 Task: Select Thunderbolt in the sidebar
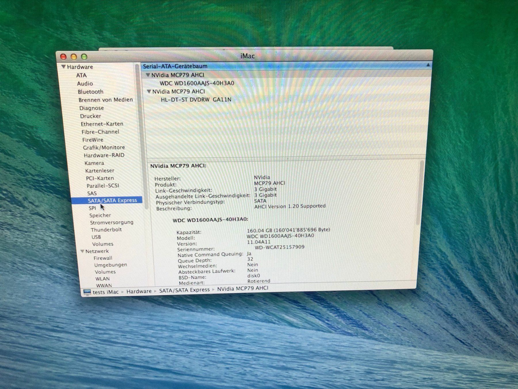click(x=106, y=230)
